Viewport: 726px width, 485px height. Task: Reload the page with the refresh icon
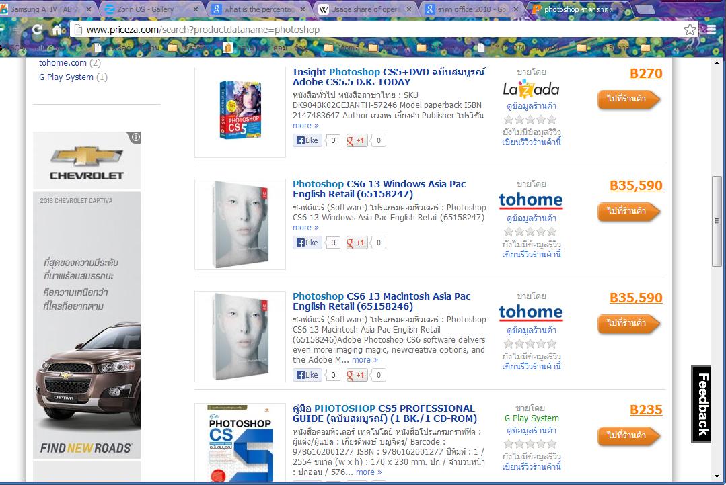[x=38, y=30]
